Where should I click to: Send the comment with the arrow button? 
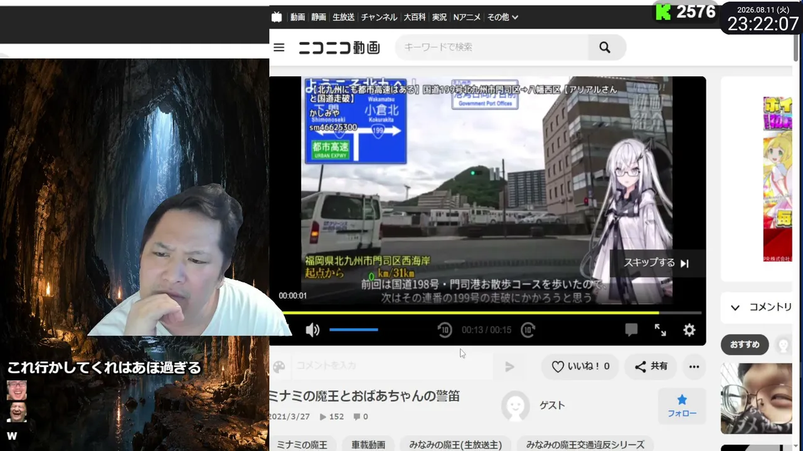(509, 366)
